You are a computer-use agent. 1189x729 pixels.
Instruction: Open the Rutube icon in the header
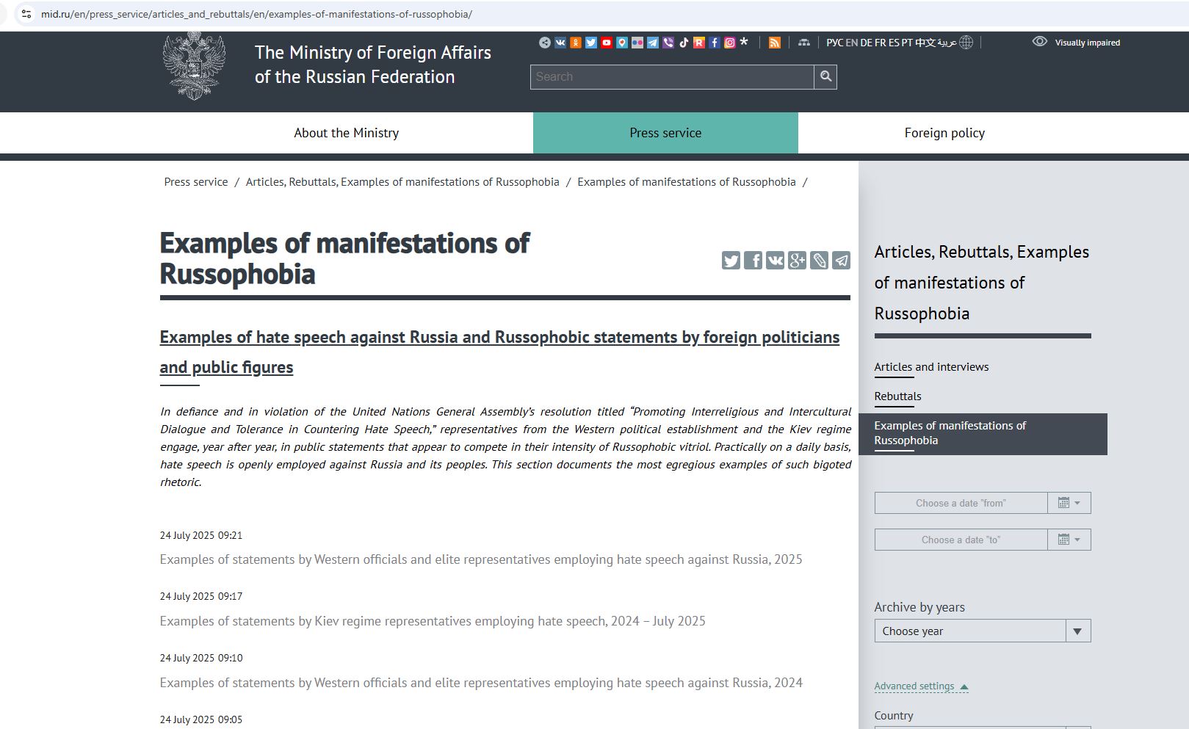point(699,43)
